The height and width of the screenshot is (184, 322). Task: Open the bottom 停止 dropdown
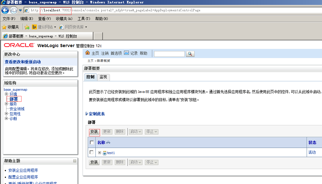click(x=152, y=162)
